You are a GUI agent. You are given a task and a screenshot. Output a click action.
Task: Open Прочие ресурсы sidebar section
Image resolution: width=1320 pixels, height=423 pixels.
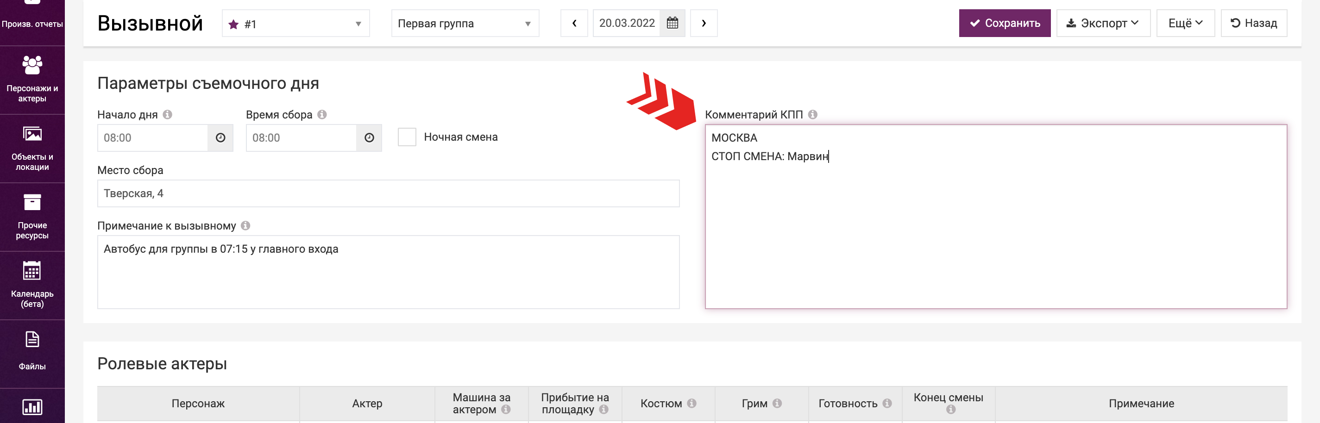pos(32,217)
